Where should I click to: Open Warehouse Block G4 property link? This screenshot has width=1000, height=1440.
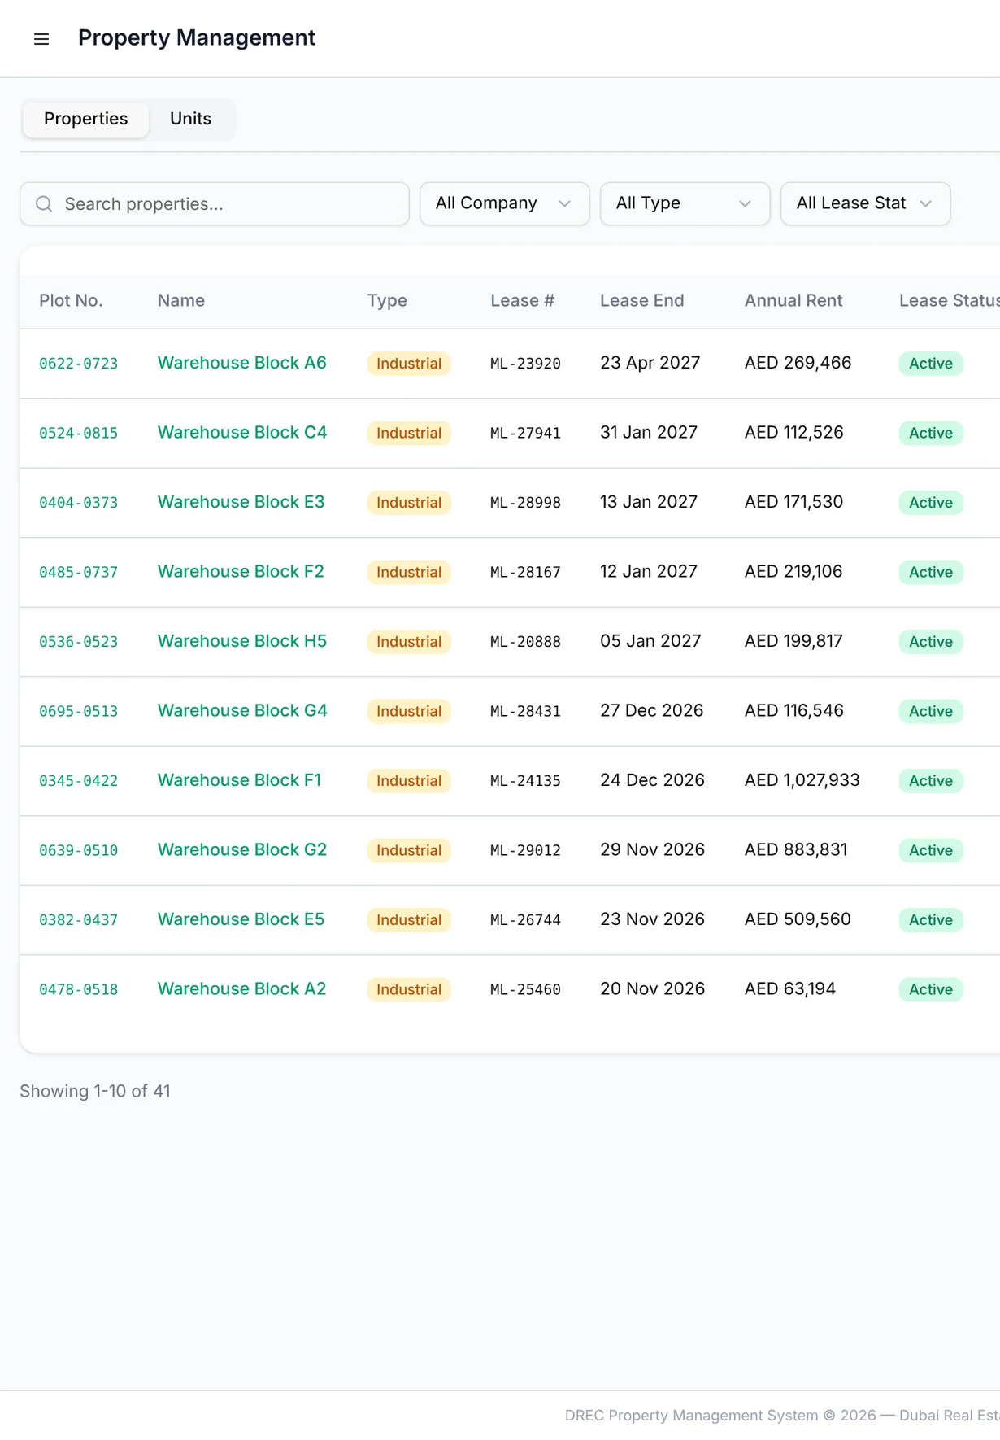click(242, 710)
